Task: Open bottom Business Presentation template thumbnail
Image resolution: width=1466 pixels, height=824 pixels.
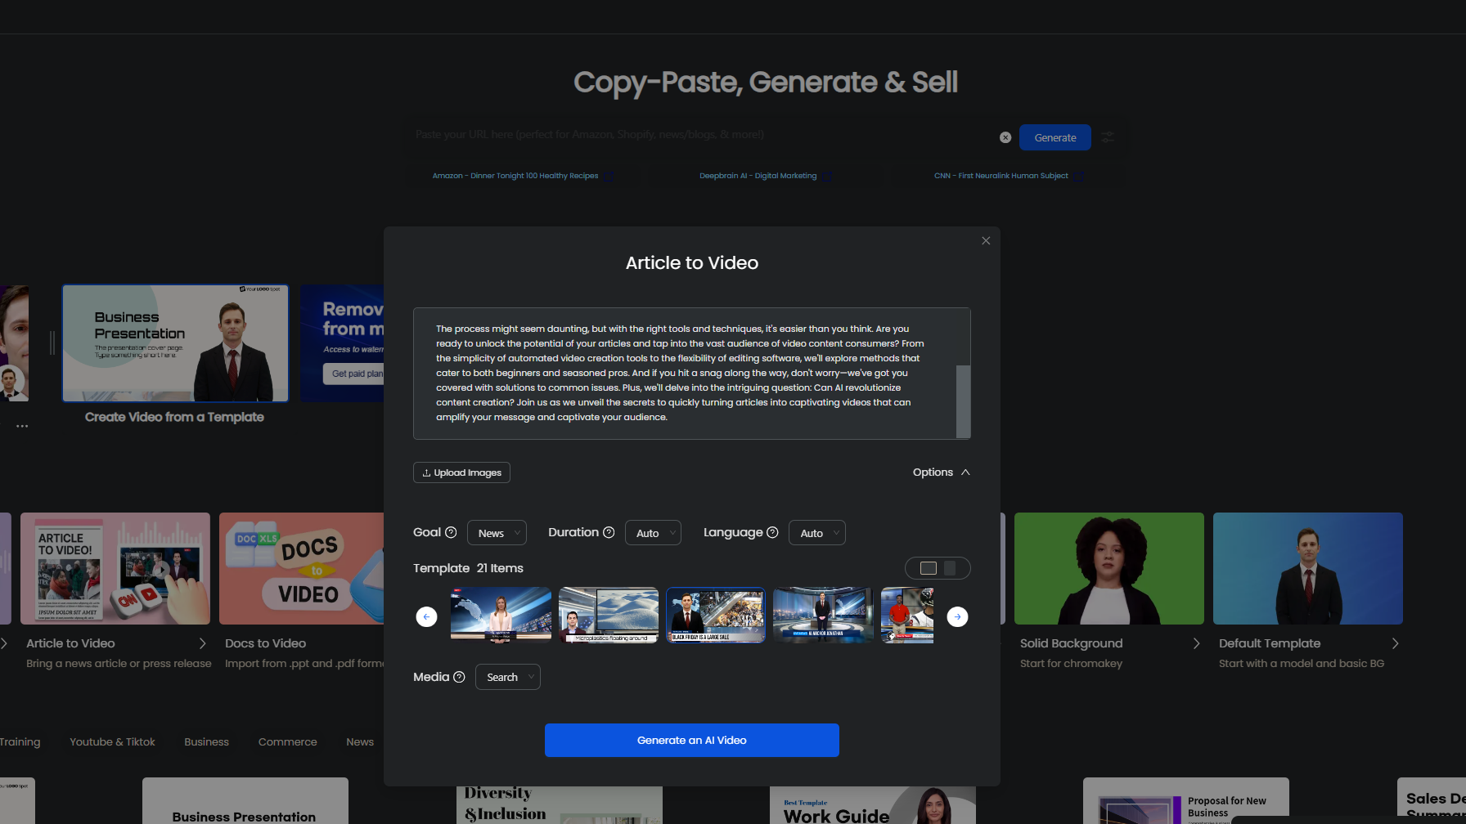Action: (x=245, y=801)
